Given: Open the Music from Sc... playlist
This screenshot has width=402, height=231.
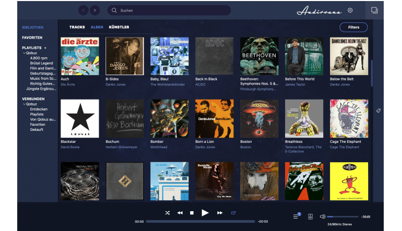Looking at the screenshot, I should click(43, 79).
